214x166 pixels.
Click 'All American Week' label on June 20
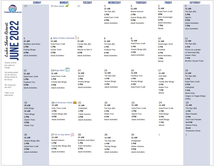pos(64,103)
